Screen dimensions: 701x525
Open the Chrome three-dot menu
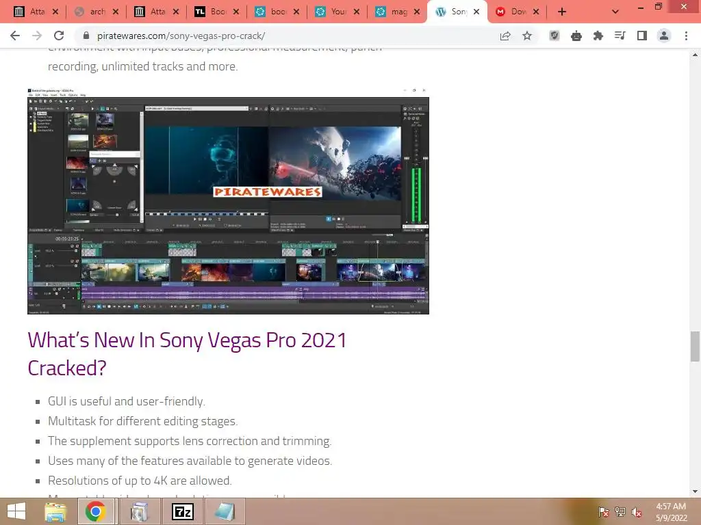click(x=686, y=36)
